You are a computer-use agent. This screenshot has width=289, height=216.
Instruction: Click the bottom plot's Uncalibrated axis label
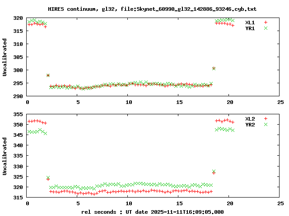5,156
